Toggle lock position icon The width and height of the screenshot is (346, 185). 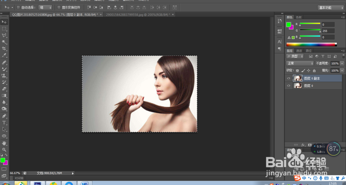(x=309, y=71)
